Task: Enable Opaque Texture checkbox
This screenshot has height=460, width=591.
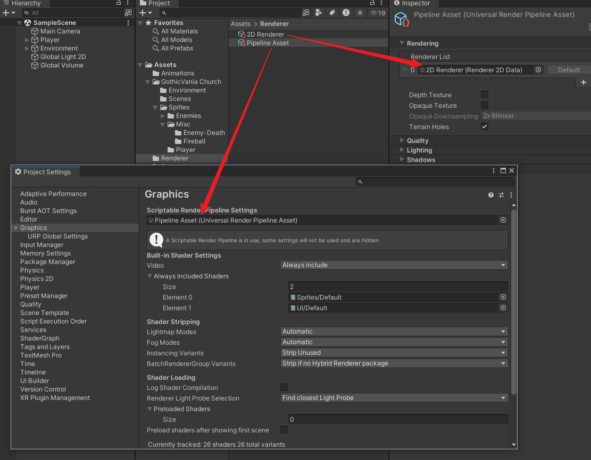Action: [485, 105]
